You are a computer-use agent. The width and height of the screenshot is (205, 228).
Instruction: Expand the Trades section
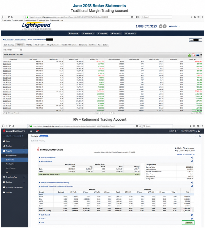pyautogui.click(x=42, y=219)
